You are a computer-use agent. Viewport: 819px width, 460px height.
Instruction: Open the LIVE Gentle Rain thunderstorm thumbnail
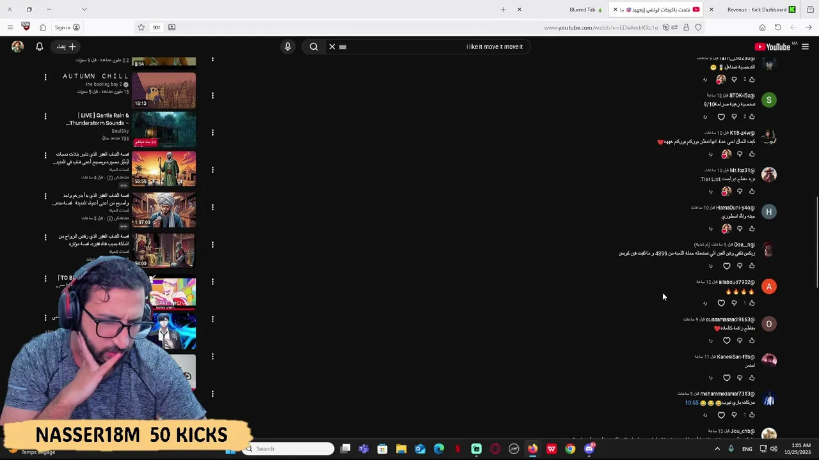tap(164, 129)
